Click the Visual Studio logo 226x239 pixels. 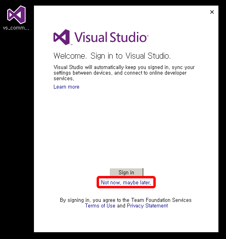coord(101,37)
